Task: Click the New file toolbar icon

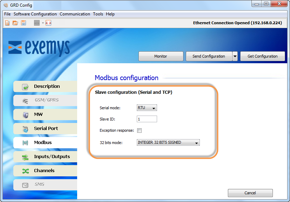Action: [7, 23]
